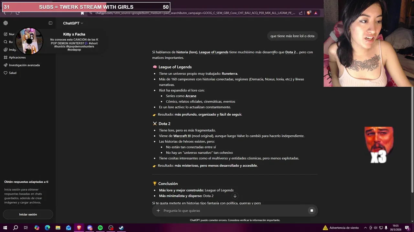414x232 pixels.
Task: Click the 'Conclusión' heading
Action: point(168,184)
